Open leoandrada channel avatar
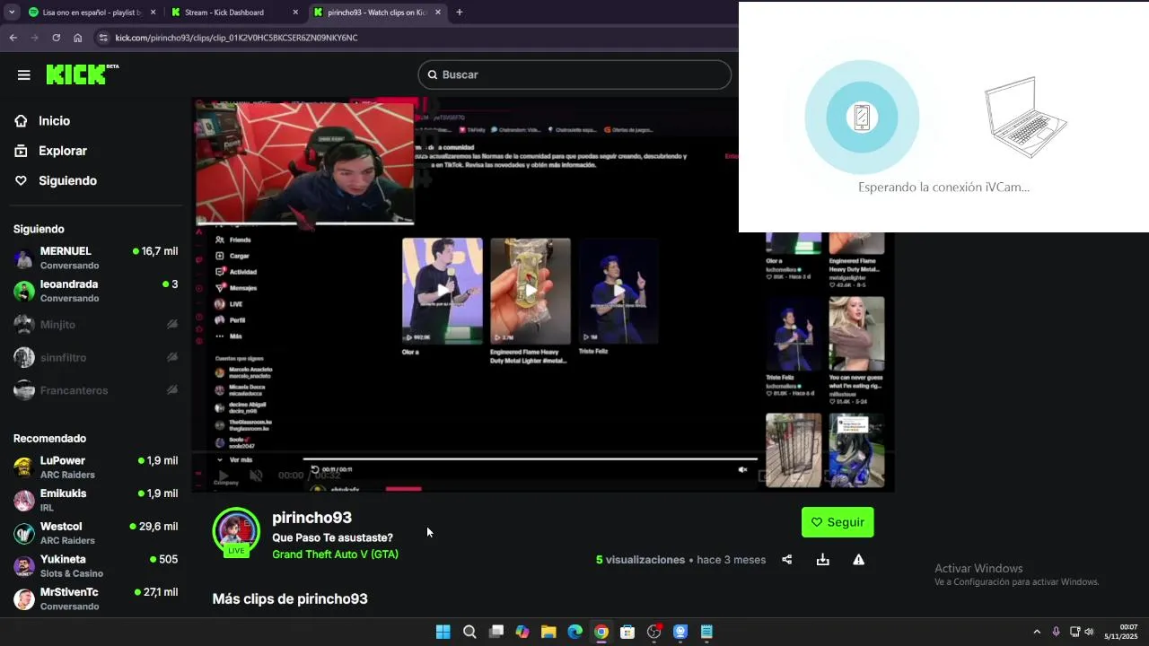 coord(24,291)
